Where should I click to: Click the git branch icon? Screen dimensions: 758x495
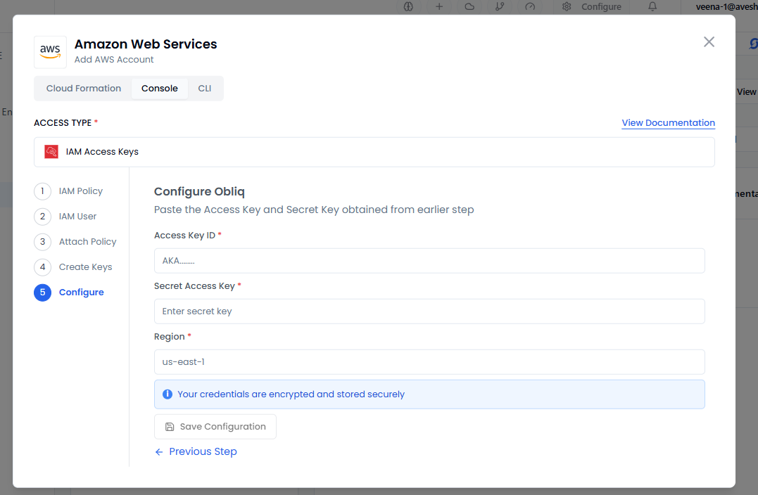click(500, 6)
